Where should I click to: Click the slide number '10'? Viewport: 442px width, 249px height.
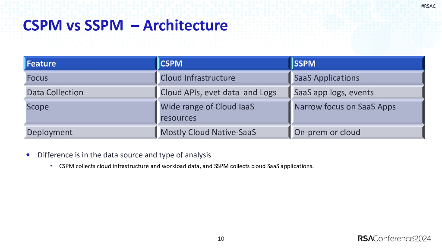click(x=221, y=239)
